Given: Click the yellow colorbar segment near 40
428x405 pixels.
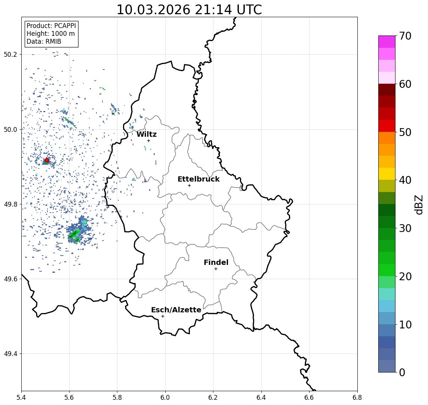Looking at the screenshot, I should coord(387,174).
